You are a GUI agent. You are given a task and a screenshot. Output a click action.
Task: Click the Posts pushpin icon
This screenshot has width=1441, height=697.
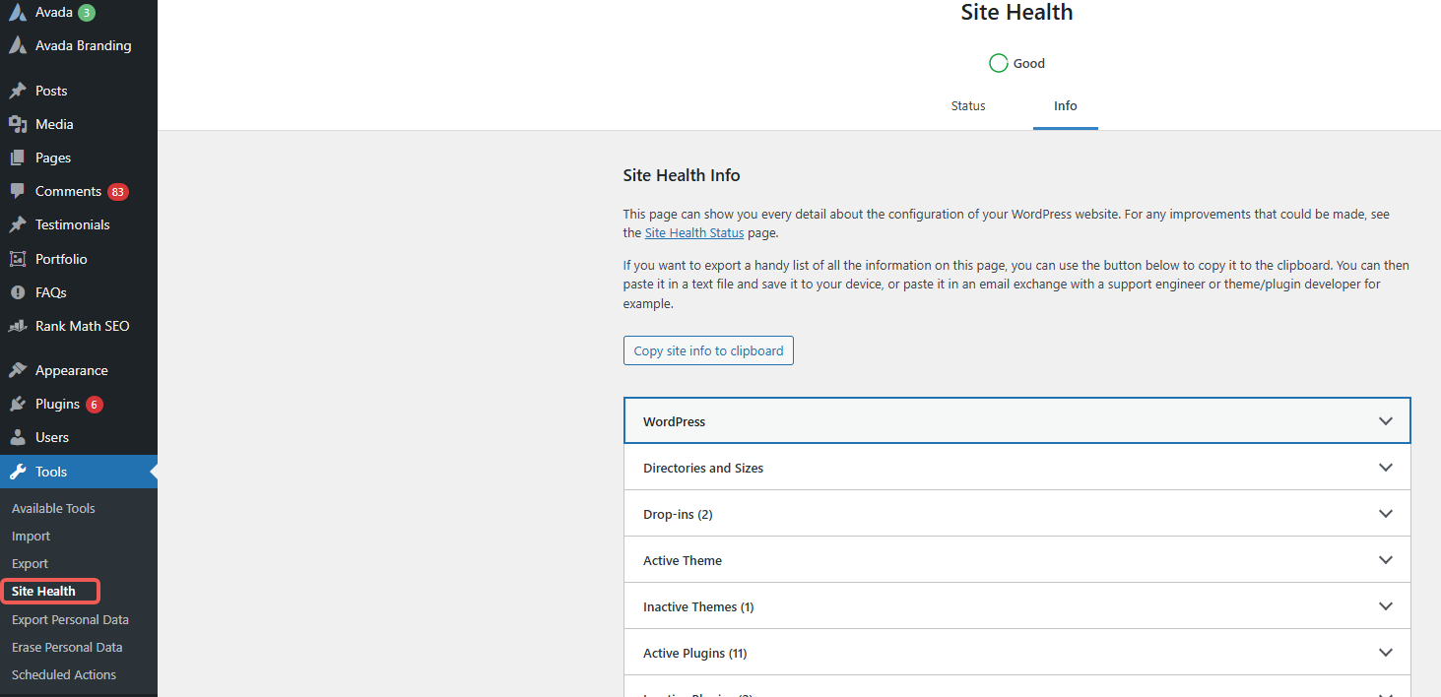(18, 91)
